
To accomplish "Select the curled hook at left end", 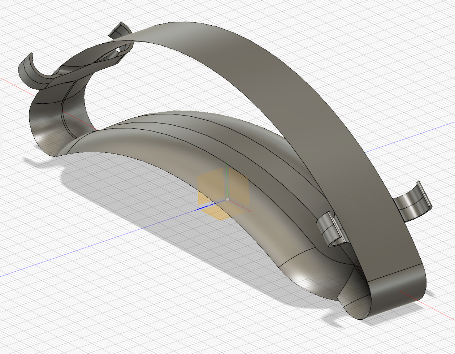I will pyautogui.click(x=34, y=72).
